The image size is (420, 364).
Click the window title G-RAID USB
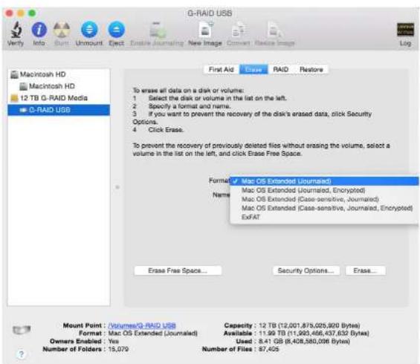210,13
